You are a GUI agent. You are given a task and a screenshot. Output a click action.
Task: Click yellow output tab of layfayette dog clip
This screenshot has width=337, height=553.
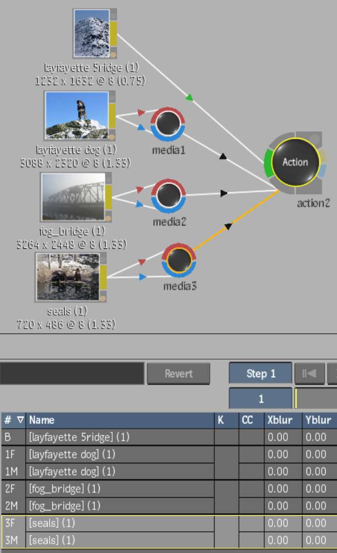tap(112, 116)
